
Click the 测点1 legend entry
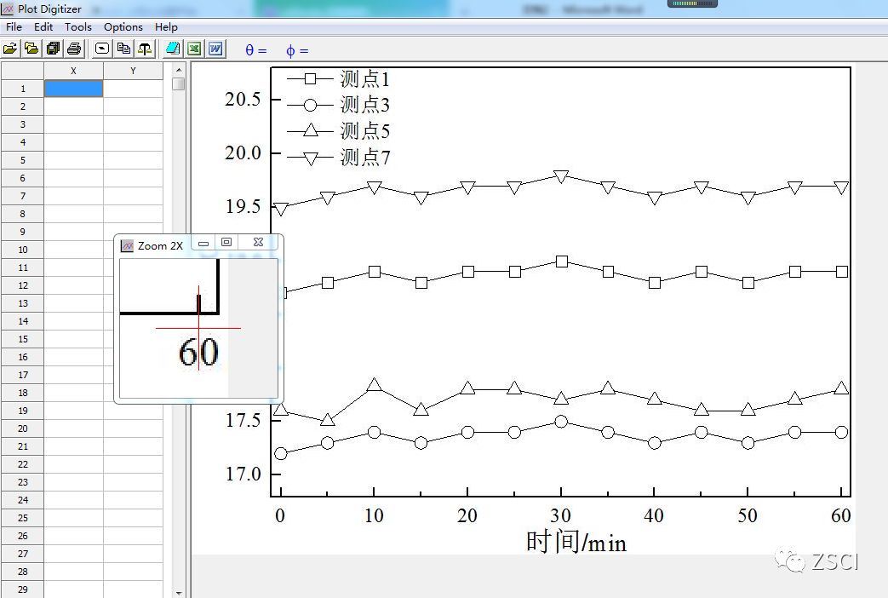point(338,78)
